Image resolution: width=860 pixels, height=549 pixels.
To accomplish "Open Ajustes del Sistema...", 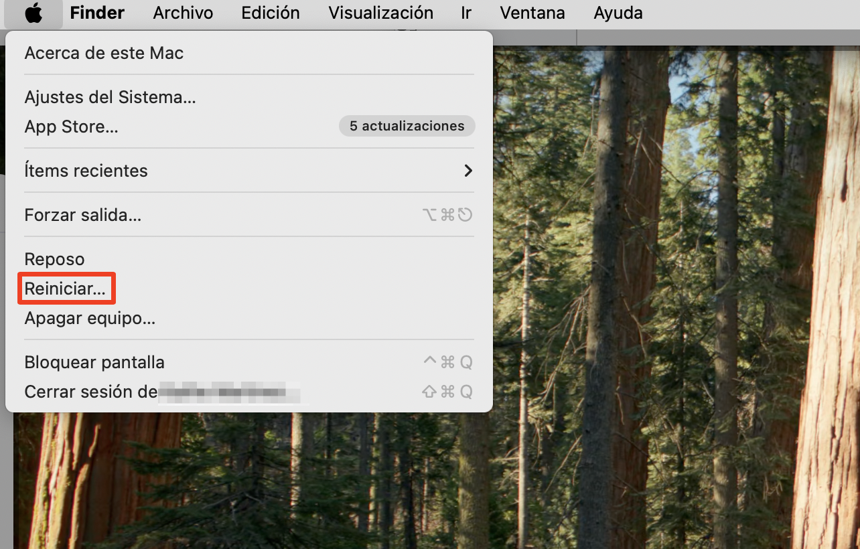I will (110, 97).
